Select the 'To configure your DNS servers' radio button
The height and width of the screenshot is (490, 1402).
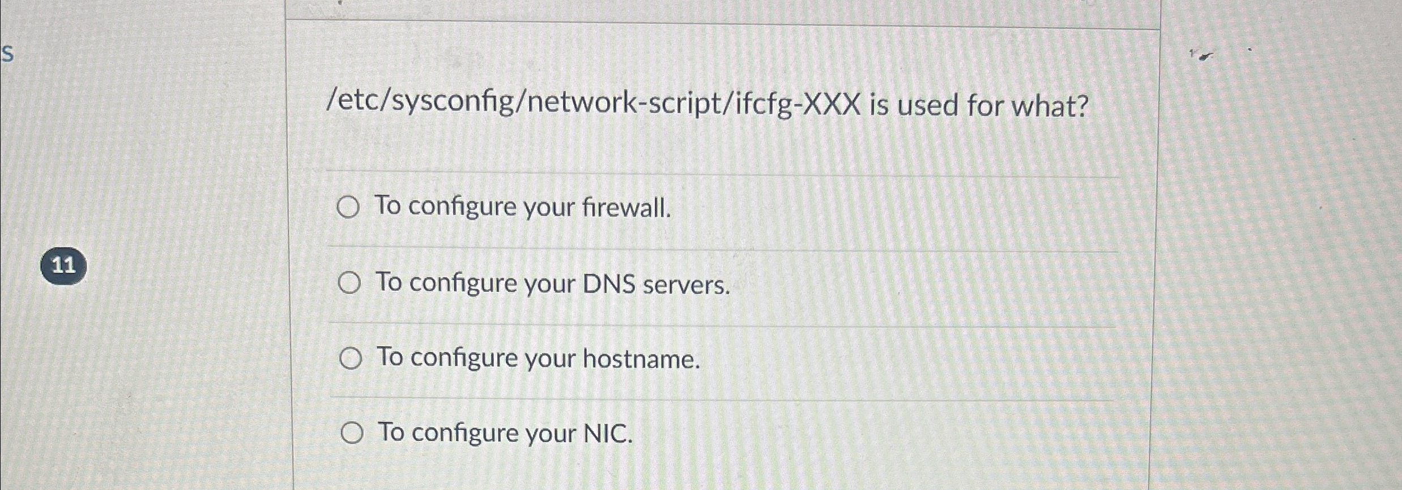pos(351,282)
